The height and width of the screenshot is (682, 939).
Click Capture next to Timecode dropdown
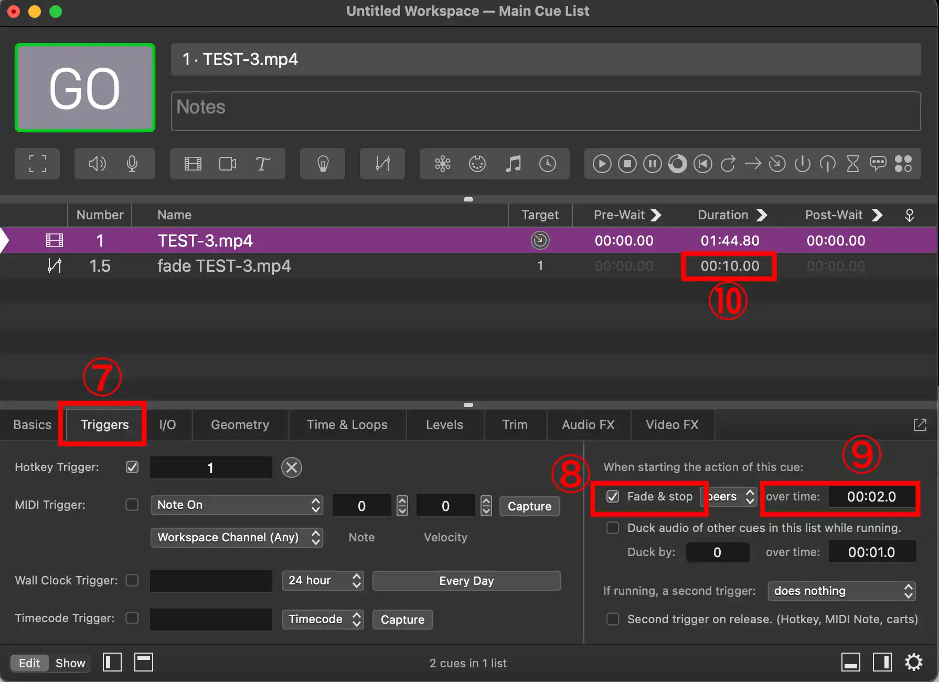coord(402,620)
